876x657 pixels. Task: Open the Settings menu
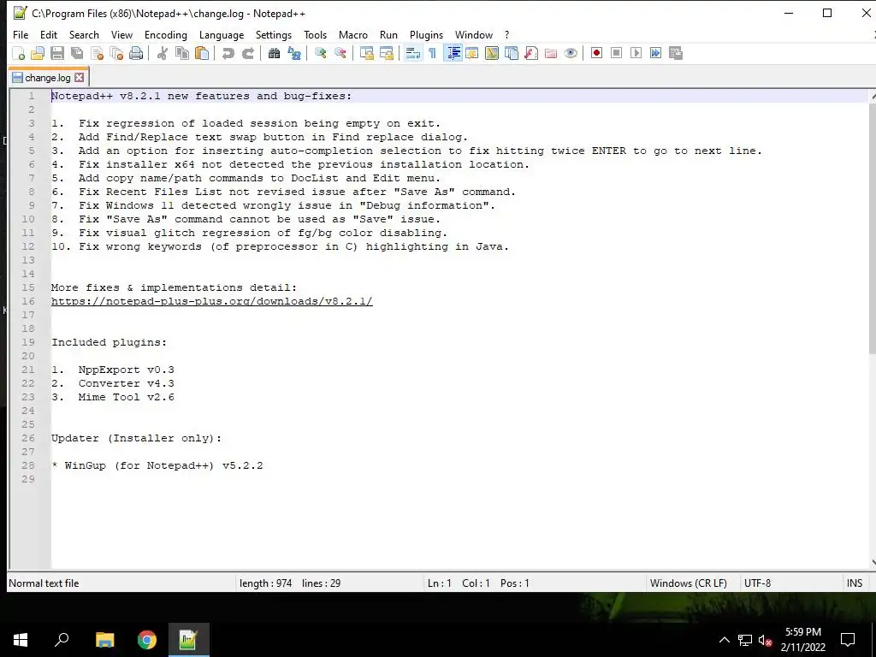point(274,34)
